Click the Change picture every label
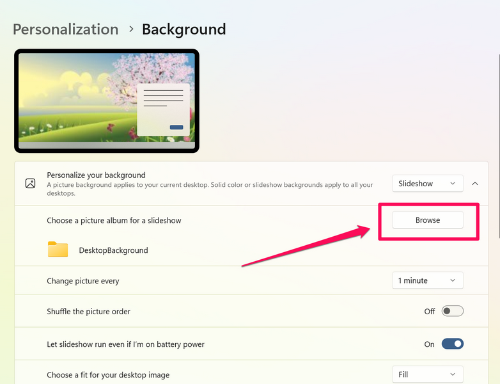Screen dimensions: 500x384 click(x=83, y=281)
